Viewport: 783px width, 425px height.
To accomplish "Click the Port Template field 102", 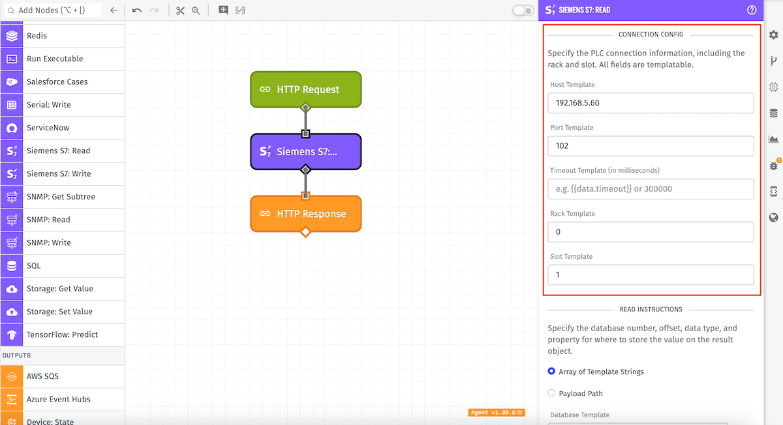I will (651, 146).
